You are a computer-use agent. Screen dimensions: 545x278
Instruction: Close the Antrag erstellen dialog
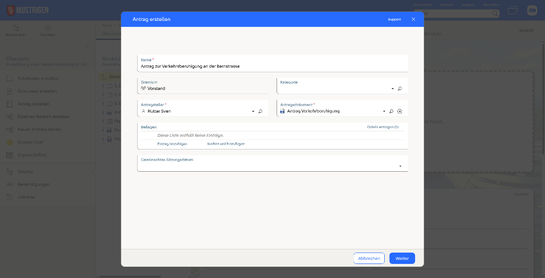point(413,20)
